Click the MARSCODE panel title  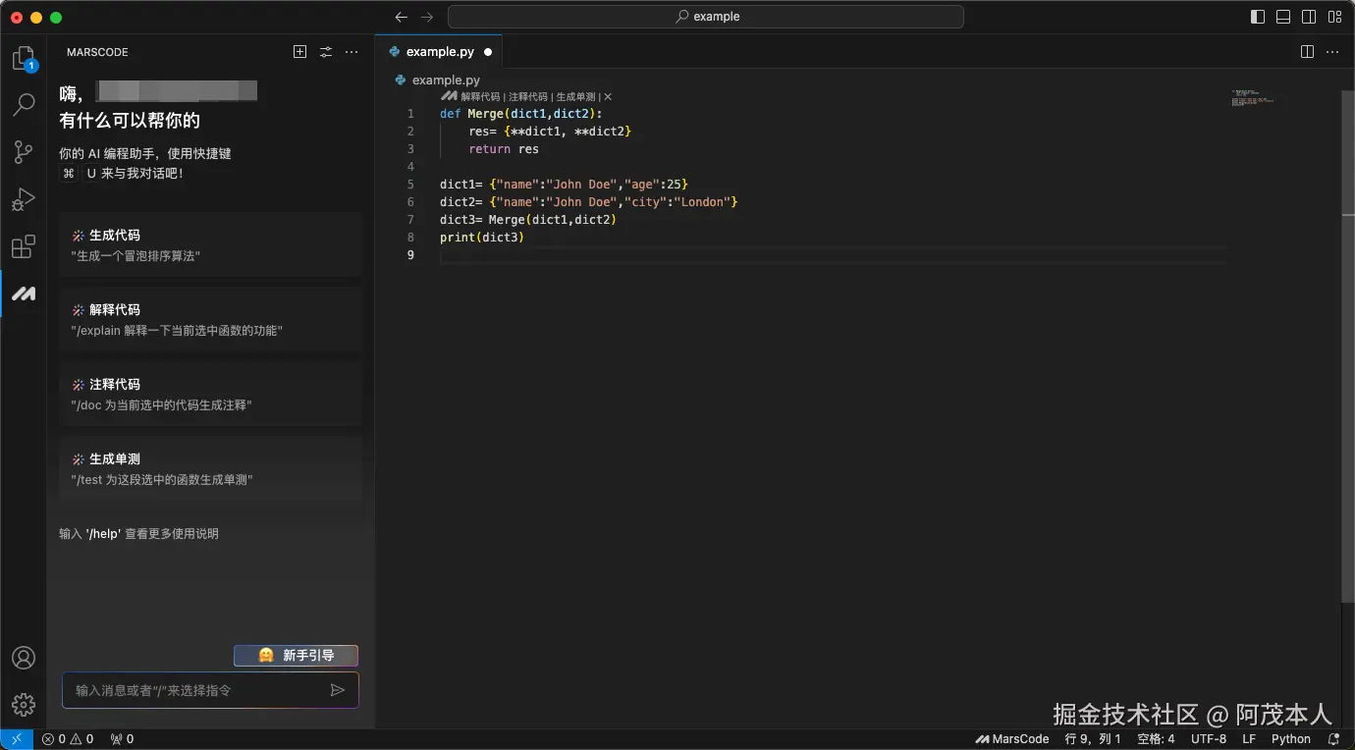tap(97, 52)
